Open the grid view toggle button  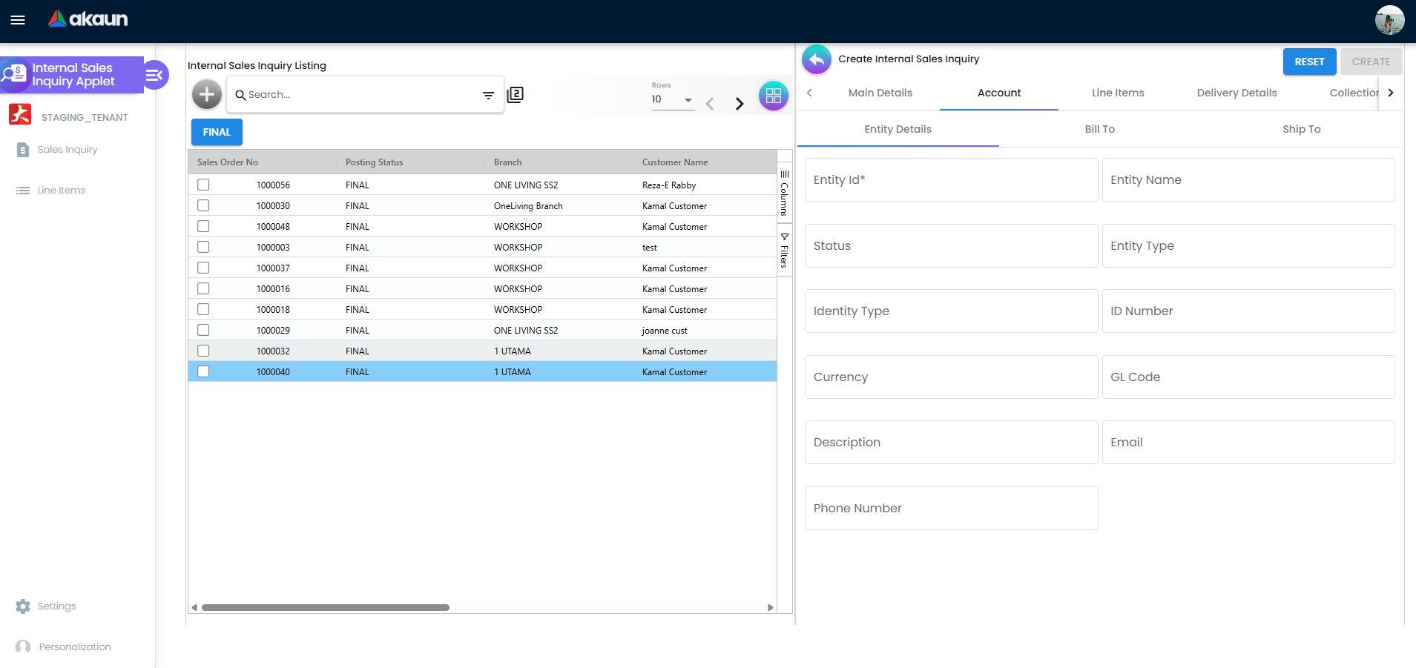pyautogui.click(x=773, y=96)
